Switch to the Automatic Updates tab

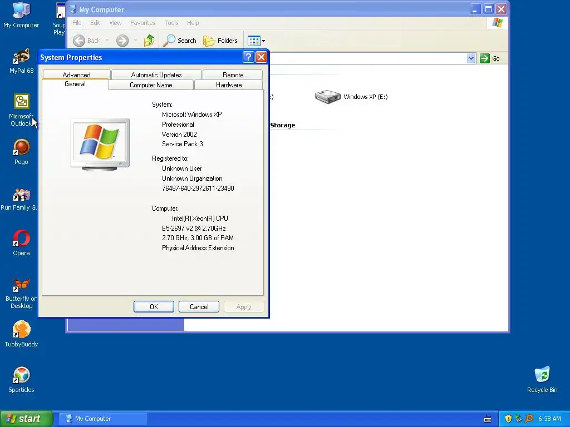tap(156, 75)
